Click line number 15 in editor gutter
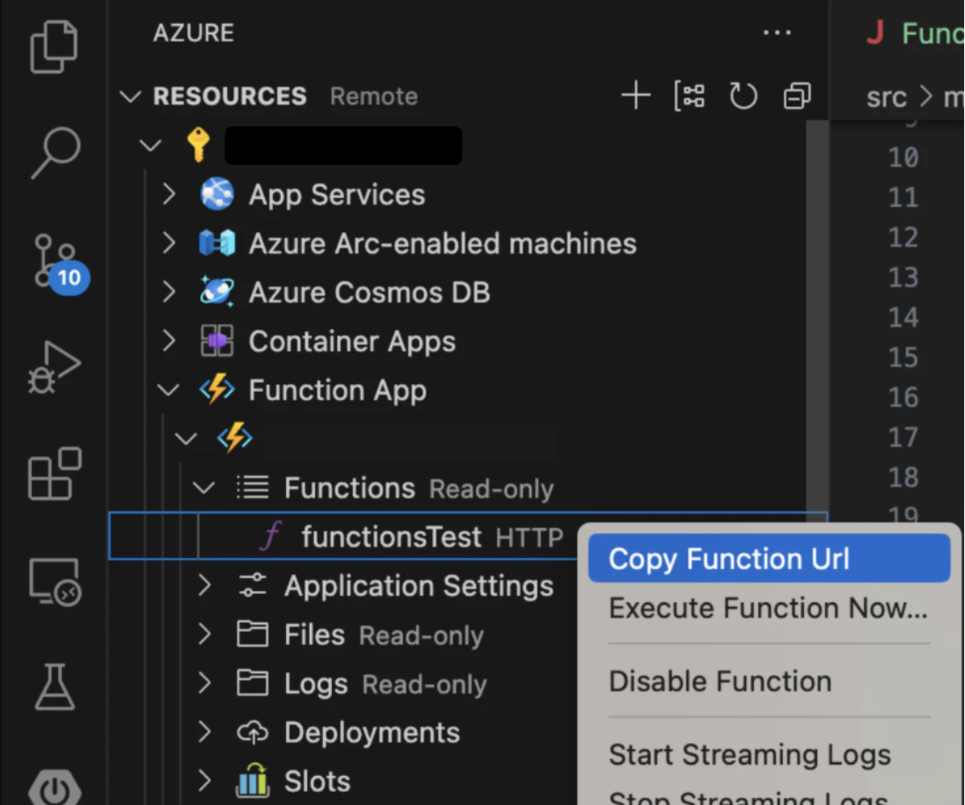The width and height of the screenshot is (965, 805). click(x=903, y=357)
